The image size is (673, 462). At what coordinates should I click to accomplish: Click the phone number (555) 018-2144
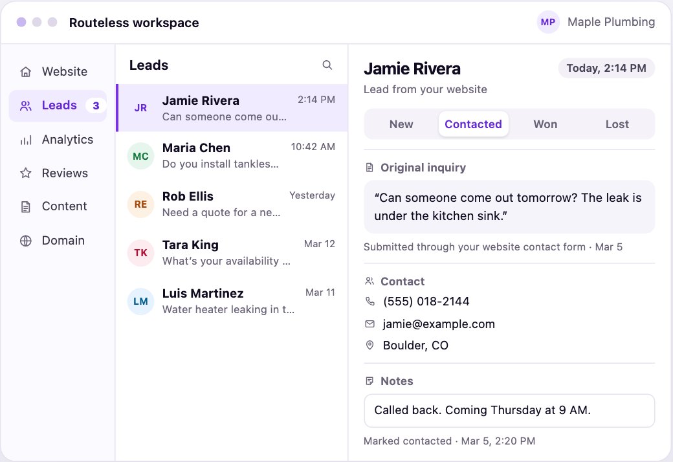(426, 302)
